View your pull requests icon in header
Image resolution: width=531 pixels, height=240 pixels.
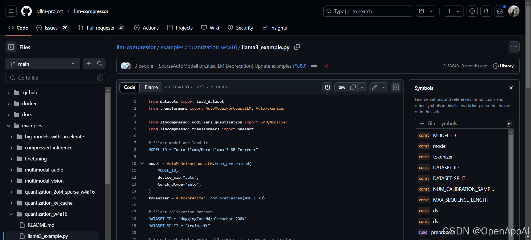coord(486,11)
